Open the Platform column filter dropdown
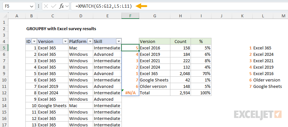Screen dimensions: 288x127 click(90, 41)
